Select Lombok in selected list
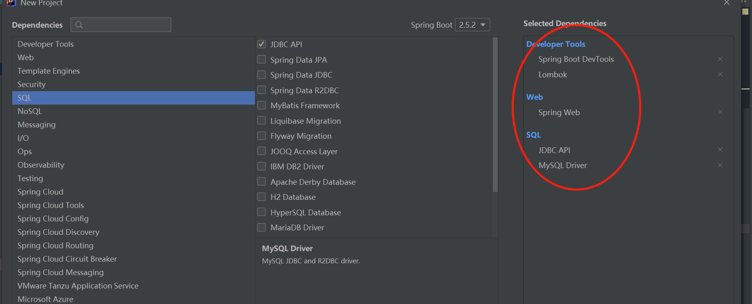752x304 pixels. click(x=553, y=74)
